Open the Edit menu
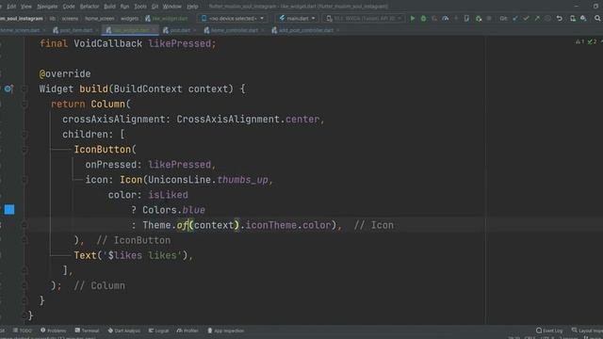Screen dimensions: 603x339 coord(11,7)
